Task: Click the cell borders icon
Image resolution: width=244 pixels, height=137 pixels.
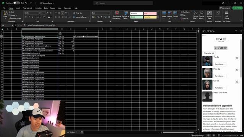Action: coord(38,17)
